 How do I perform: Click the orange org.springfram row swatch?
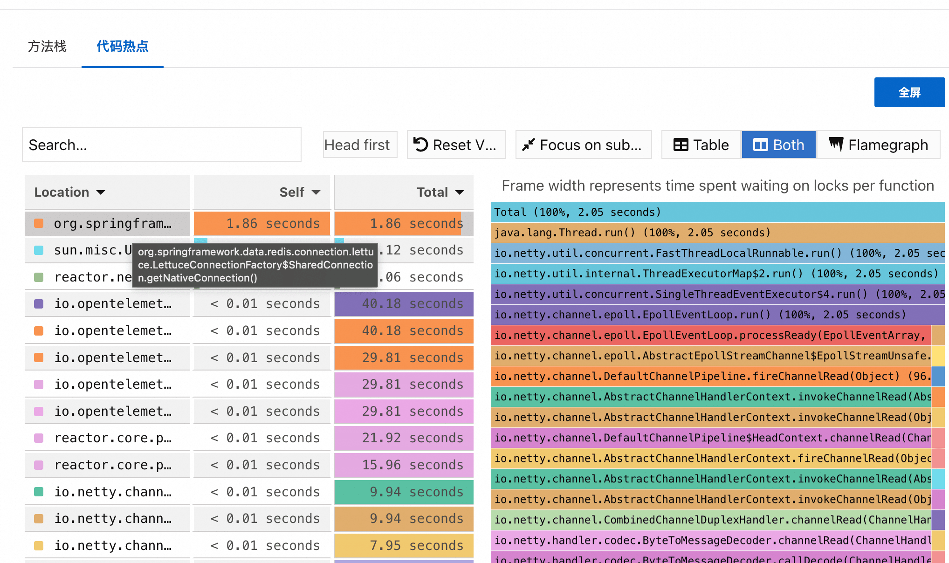coord(39,224)
